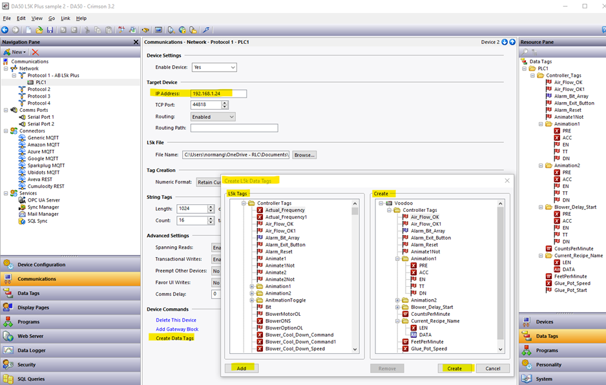
Task: Click the Create button in dialog
Action: click(455, 368)
